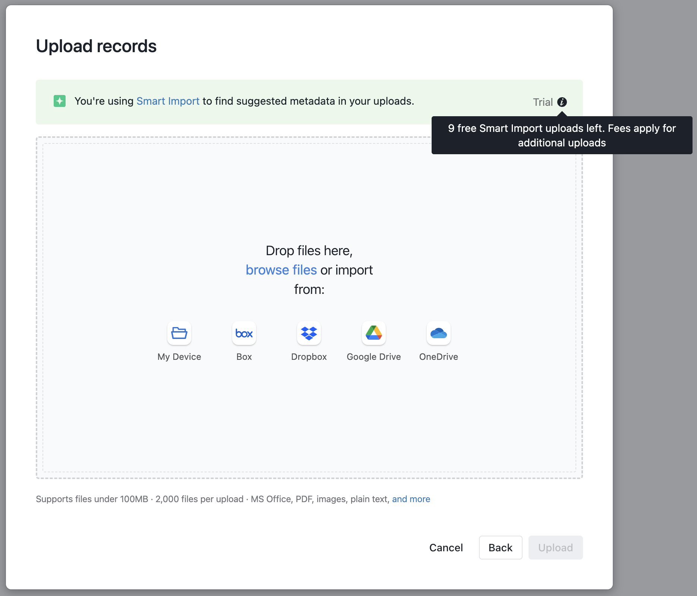The height and width of the screenshot is (596, 697).
Task: Click the 'Upload records' heading
Action: (96, 46)
